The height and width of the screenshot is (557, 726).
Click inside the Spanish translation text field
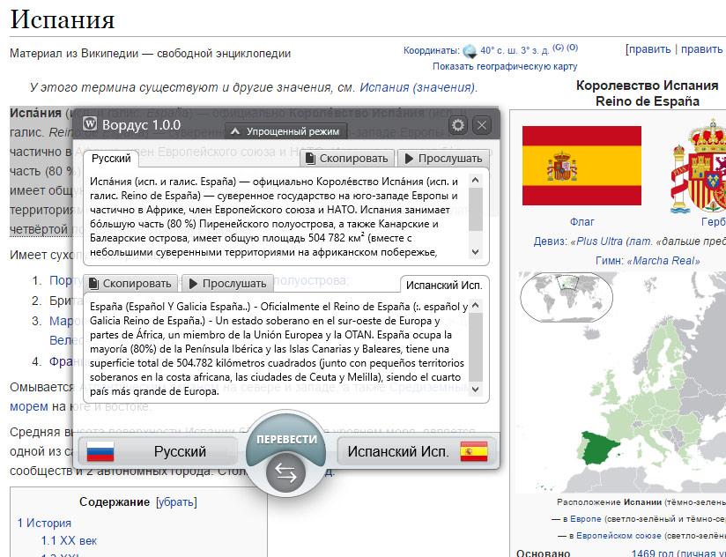pos(278,349)
